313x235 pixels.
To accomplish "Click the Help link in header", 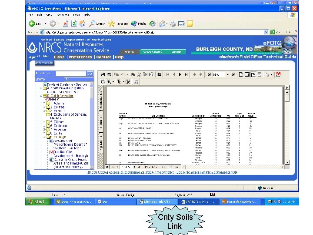I will coord(119,57).
